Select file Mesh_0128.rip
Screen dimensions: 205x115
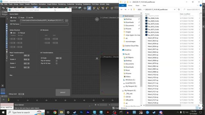153,103
